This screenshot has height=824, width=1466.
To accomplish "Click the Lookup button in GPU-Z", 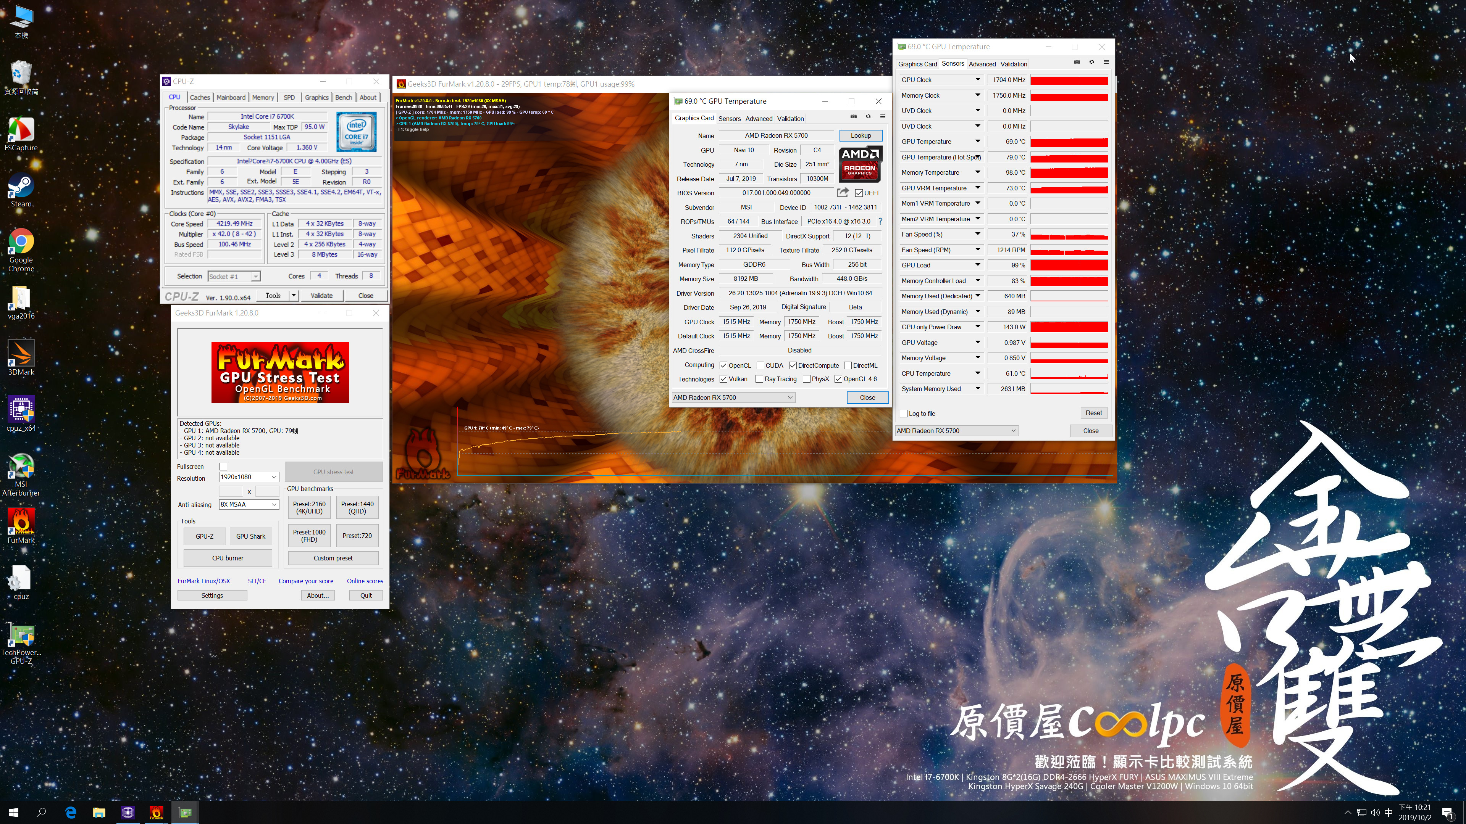I will tap(861, 135).
